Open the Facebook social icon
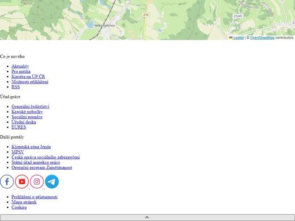Screen dimensions: 295x221 tap(7, 181)
